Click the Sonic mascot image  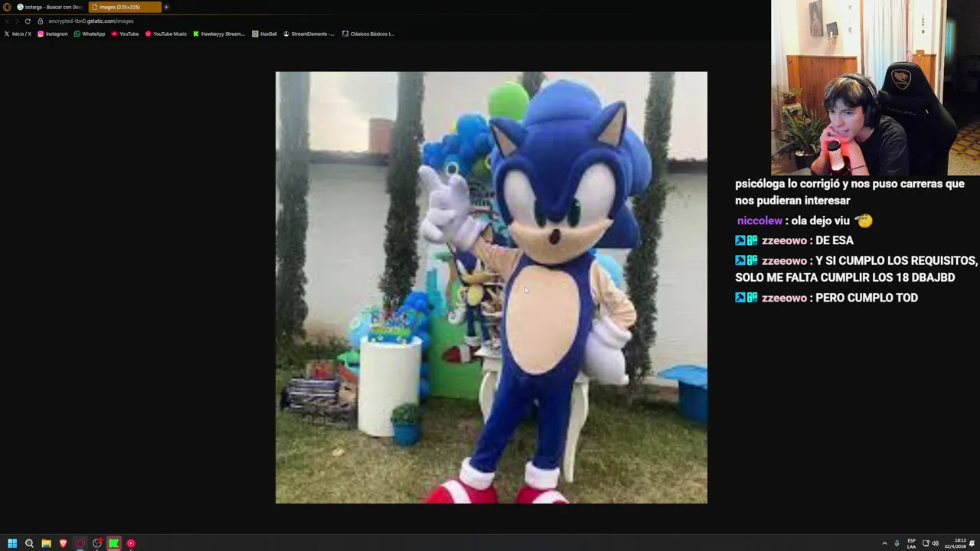492,288
